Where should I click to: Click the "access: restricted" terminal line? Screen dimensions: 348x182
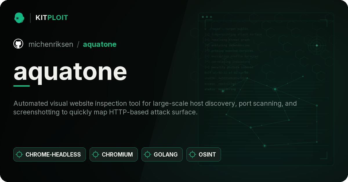click(220, 84)
